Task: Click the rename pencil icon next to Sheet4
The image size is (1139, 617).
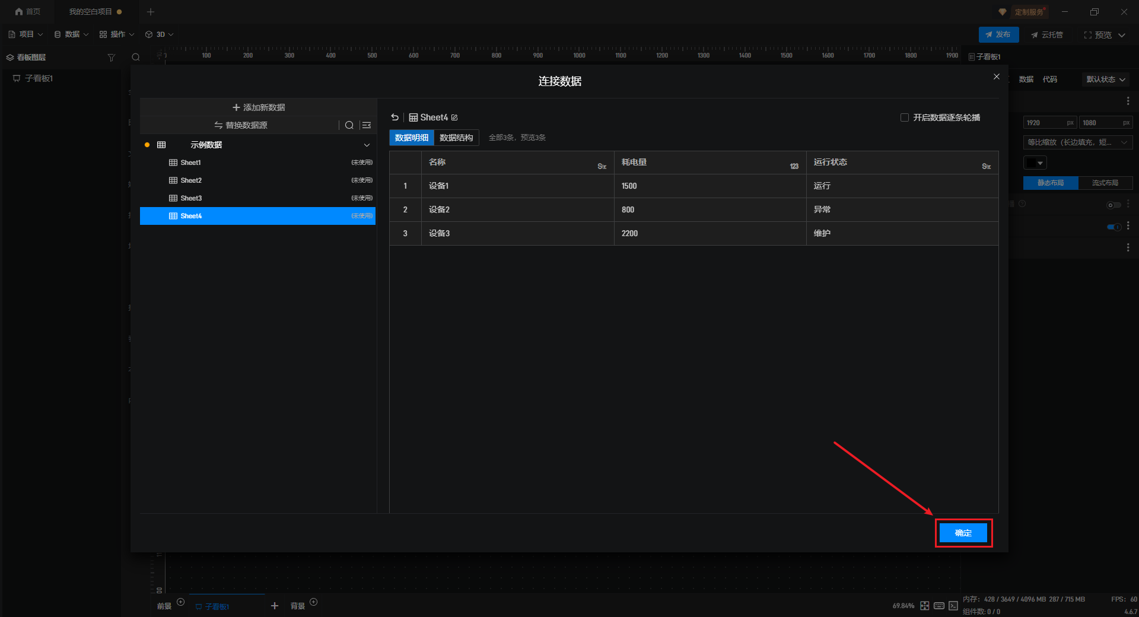Action: pos(454,117)
